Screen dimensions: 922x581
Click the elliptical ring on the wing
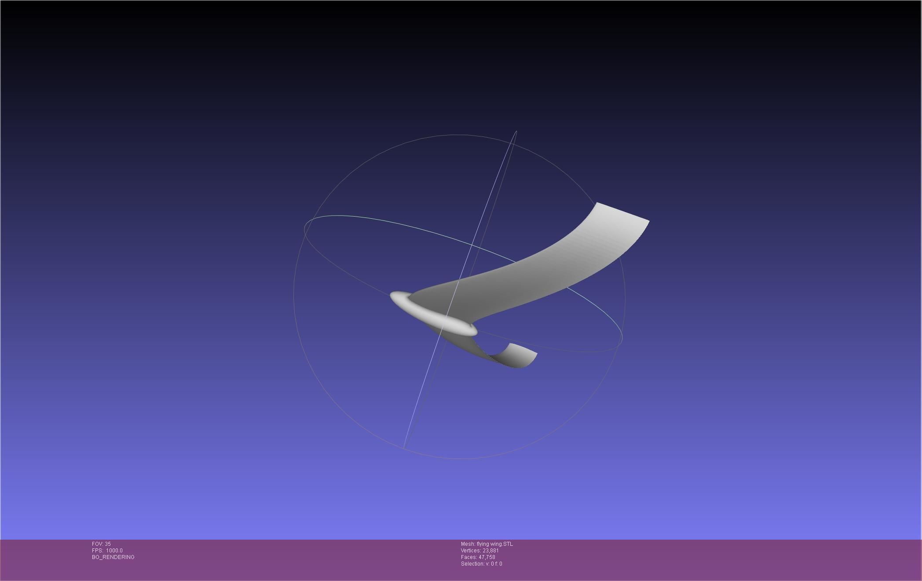(x=433, y=313)
